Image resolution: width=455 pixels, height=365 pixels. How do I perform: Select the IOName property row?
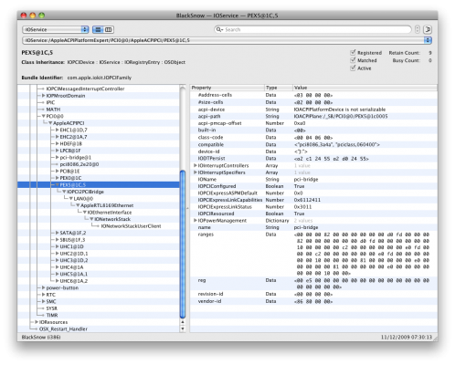click(313, 180)
